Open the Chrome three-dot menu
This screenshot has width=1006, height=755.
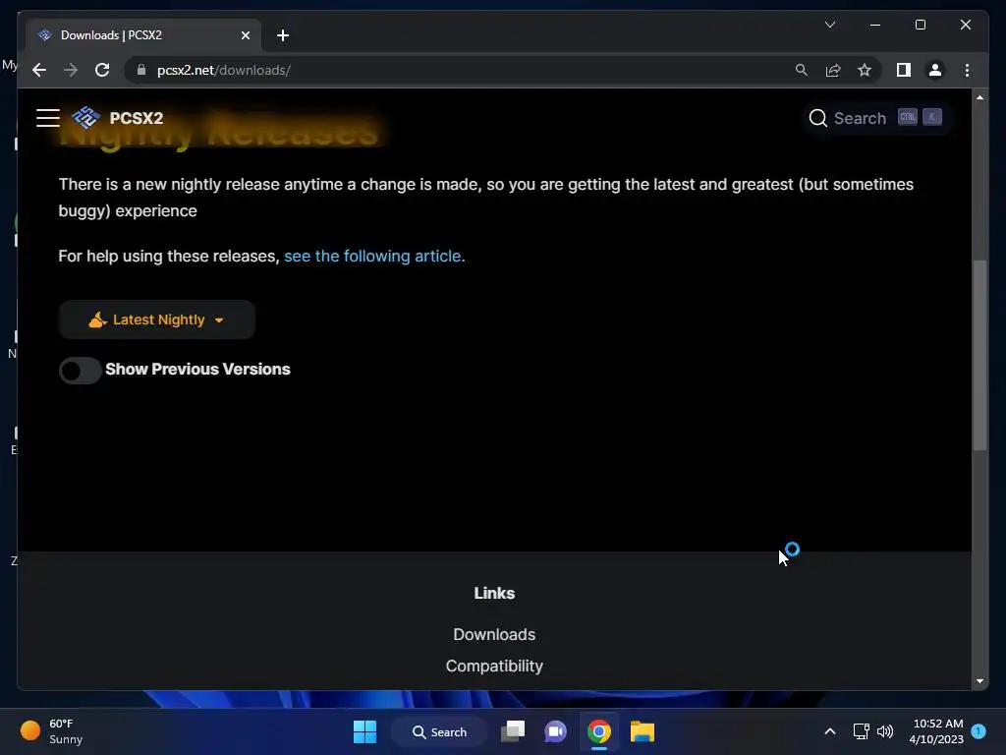point(967,70)
